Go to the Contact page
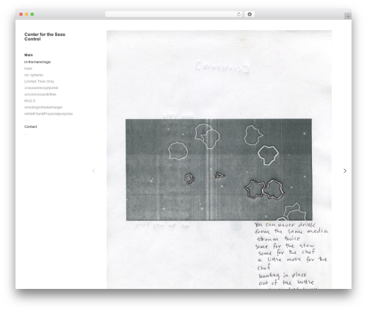 (31, 126)
